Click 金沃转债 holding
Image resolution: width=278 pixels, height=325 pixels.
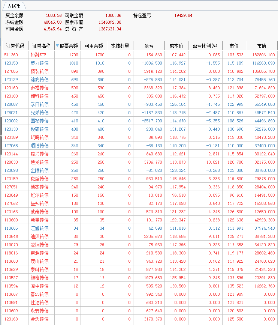(x=40, y=319)
